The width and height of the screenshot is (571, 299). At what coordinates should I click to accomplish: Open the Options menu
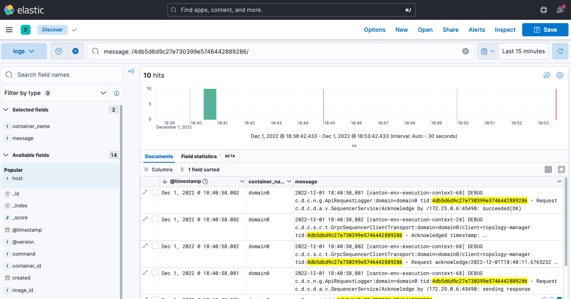[375, 29]
